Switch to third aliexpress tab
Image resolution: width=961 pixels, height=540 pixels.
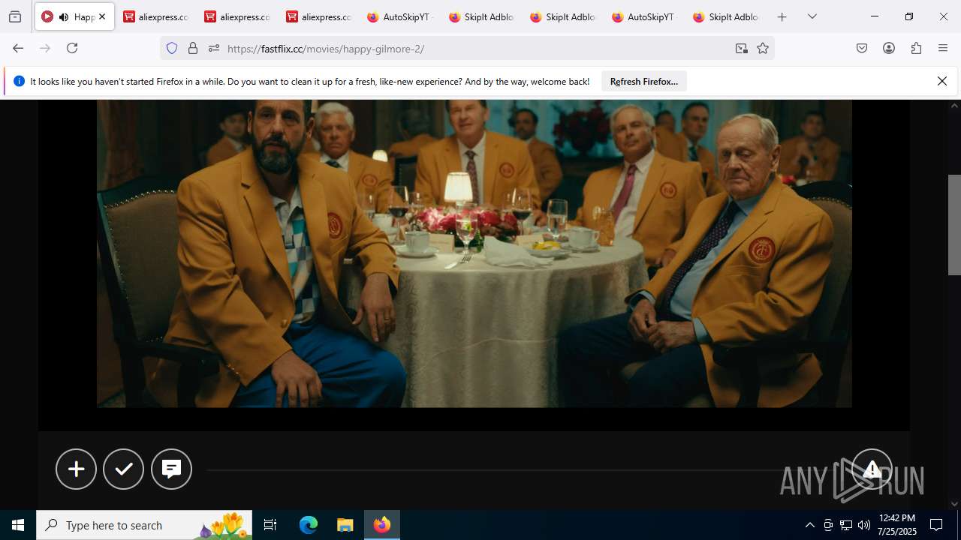[319, 16]
